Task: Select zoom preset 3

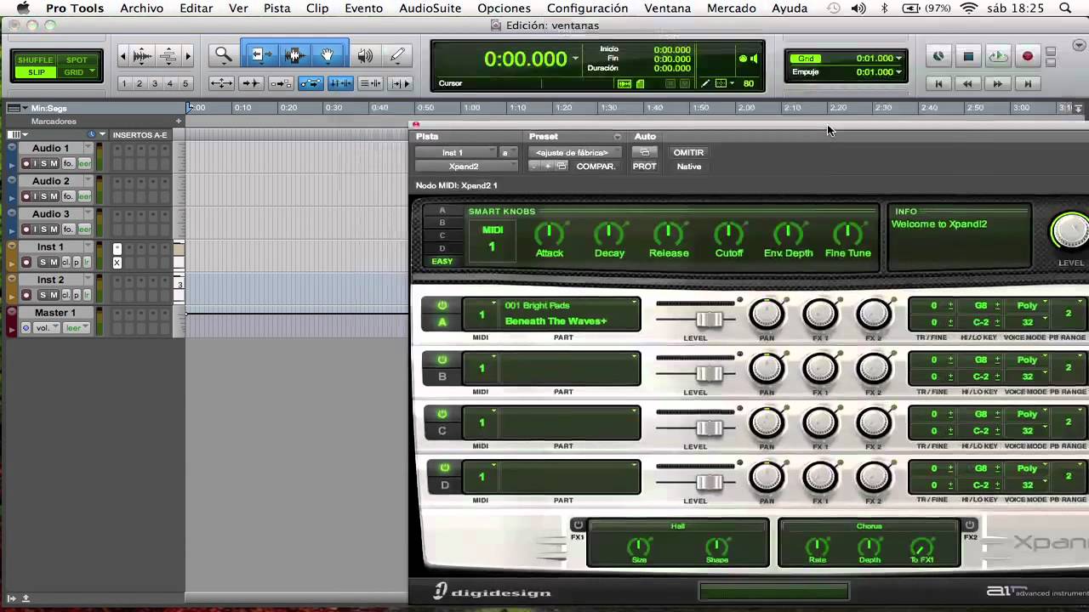Action: [x=154, y=83]
